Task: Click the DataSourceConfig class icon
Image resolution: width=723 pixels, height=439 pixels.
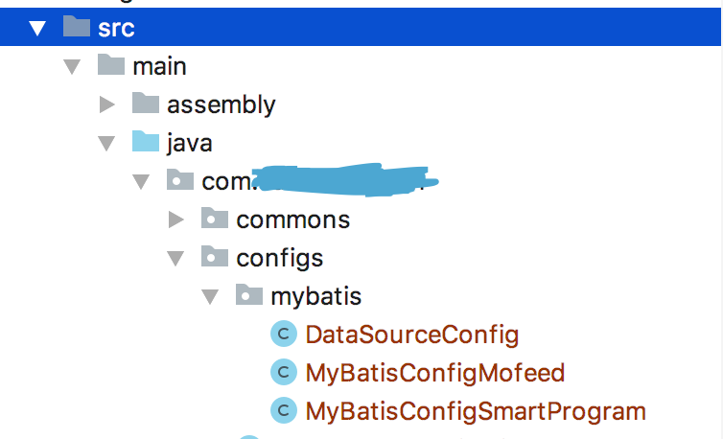Action: coord(283,335)
